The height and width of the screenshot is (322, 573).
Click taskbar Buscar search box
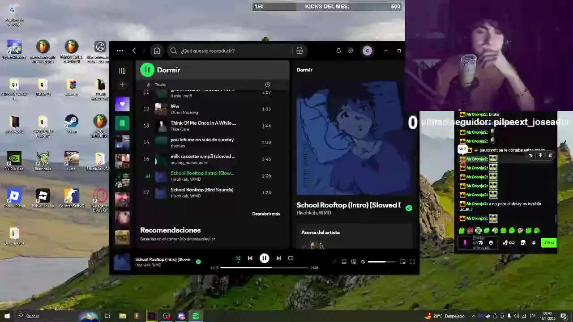[56, 316]
